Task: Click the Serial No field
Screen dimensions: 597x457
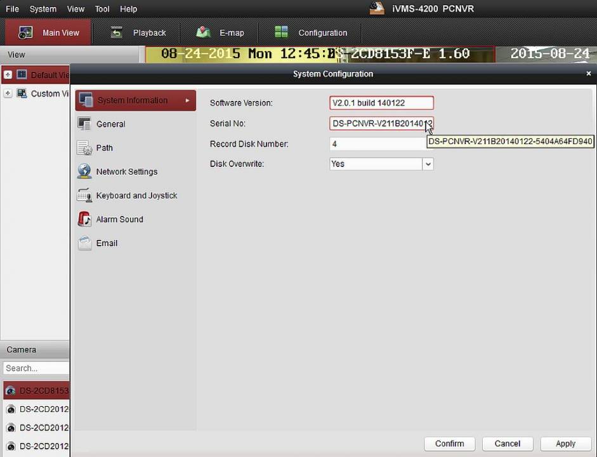Action: (381, 123)
